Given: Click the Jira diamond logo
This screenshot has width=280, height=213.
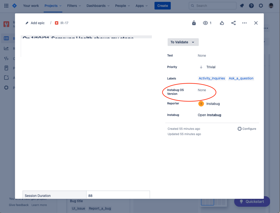Looking at the screenshot, I should [x=15, y=6].
